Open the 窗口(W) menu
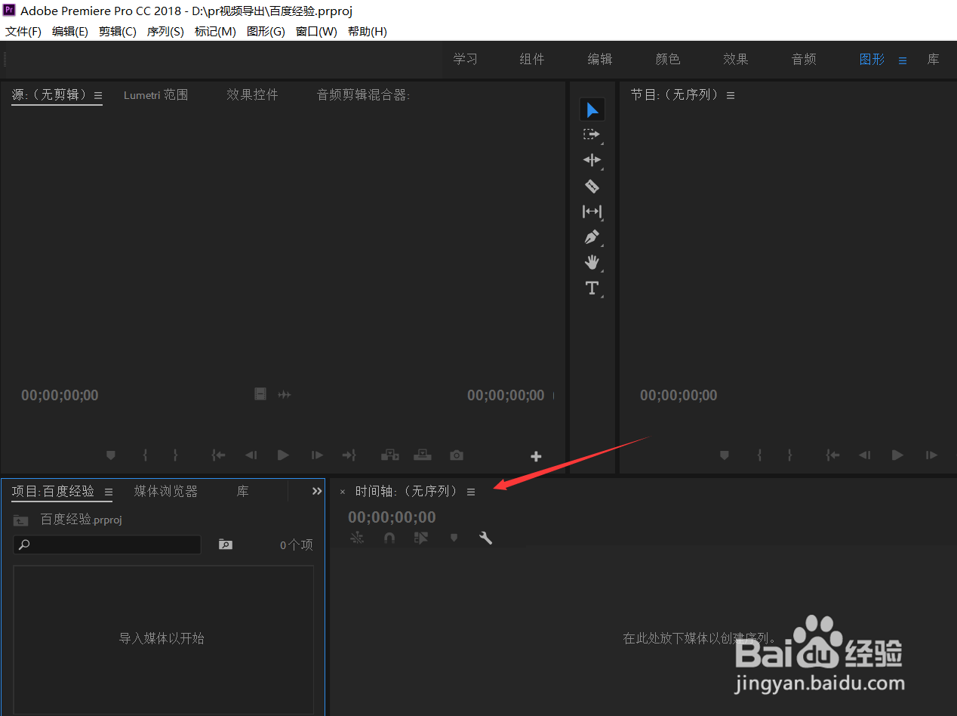 (x=316, y=32)
